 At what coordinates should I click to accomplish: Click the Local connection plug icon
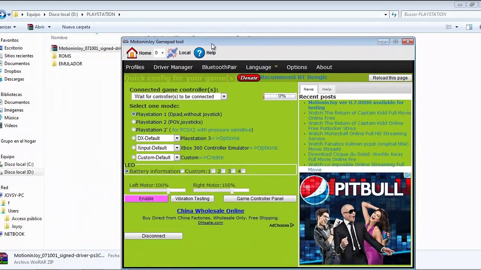pos(172,53)
